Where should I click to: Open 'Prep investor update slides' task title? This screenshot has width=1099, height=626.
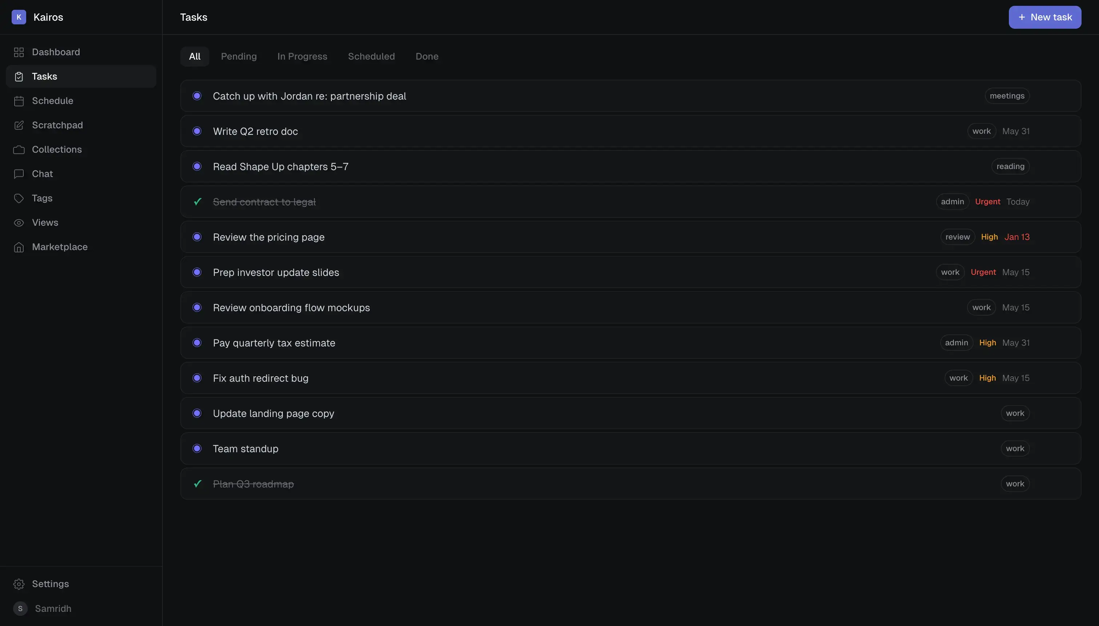coord(276,272)
